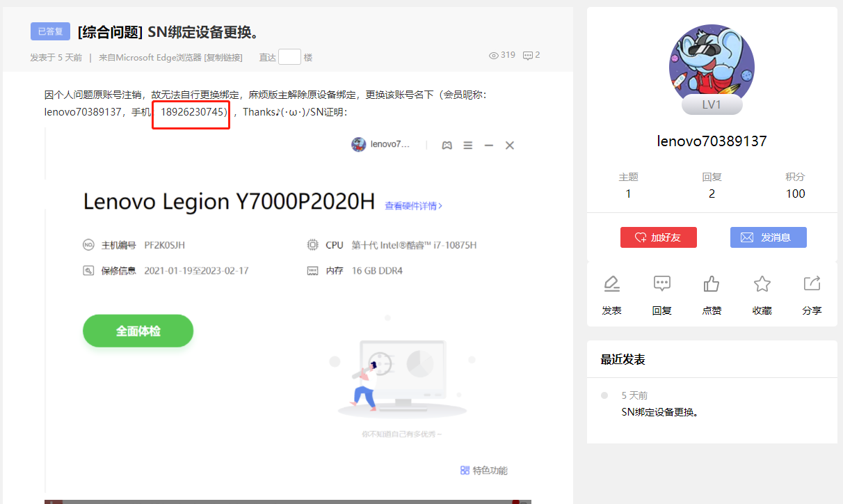Click the 分享 share icon

click(812, 284)
